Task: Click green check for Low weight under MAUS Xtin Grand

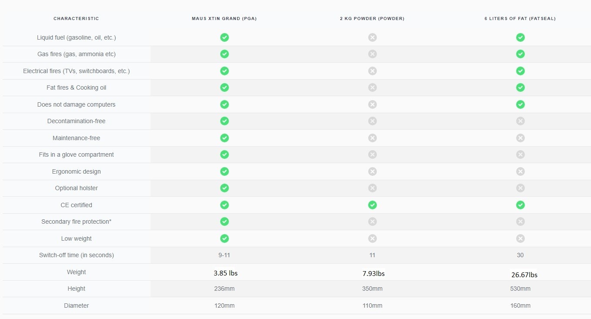Action: click(x=224, y=238)
